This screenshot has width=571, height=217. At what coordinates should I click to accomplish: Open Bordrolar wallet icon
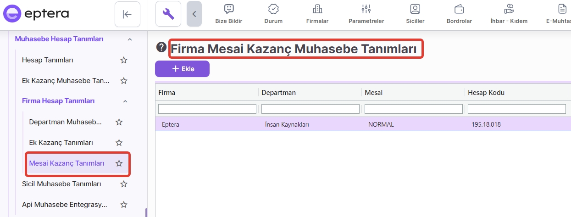coord(459,9)
